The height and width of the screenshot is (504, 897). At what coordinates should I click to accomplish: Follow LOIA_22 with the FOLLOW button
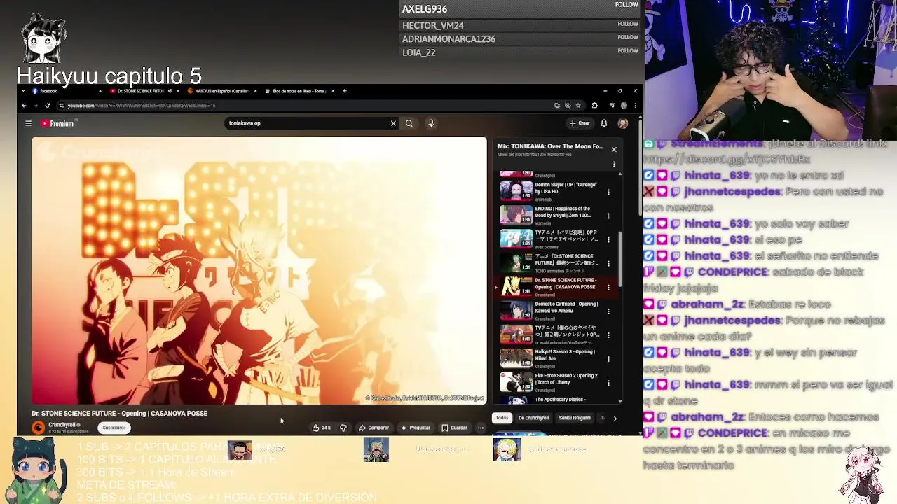628,51
